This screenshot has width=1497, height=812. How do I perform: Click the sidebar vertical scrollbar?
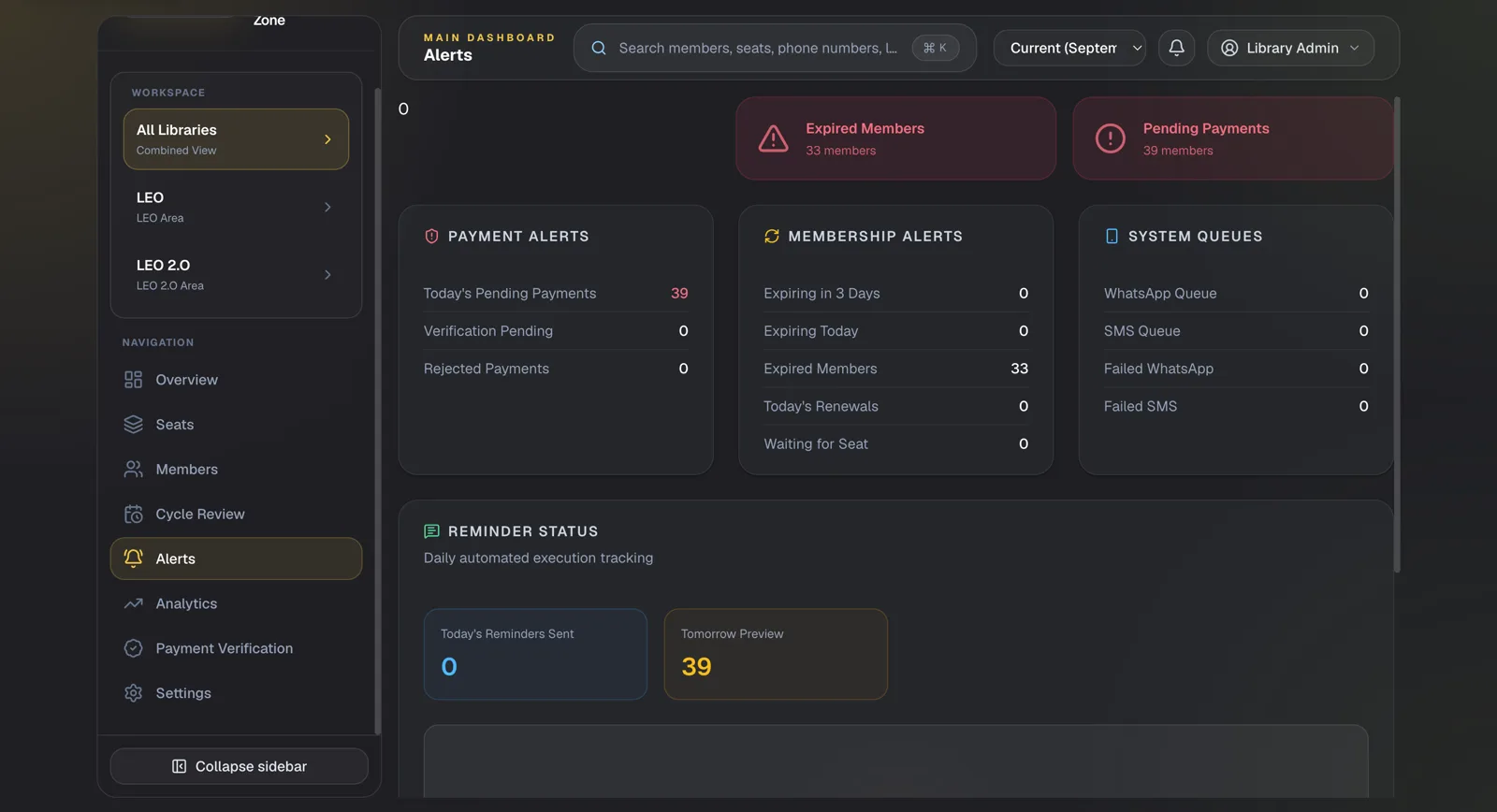[x=377, y=412]
